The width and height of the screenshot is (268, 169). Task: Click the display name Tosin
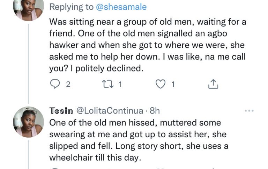click(61, 111)
